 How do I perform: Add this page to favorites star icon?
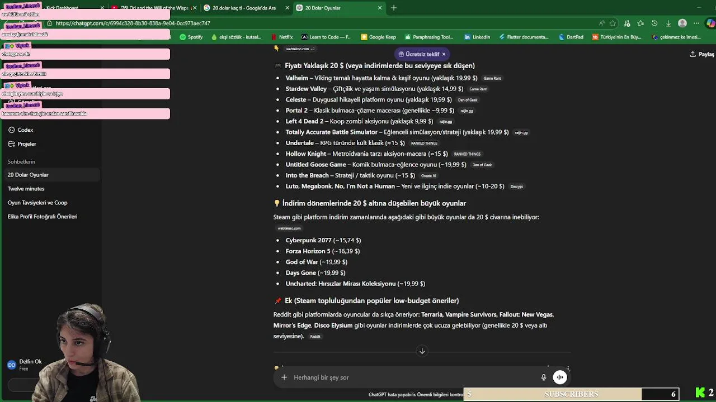[x=613, y=23]
